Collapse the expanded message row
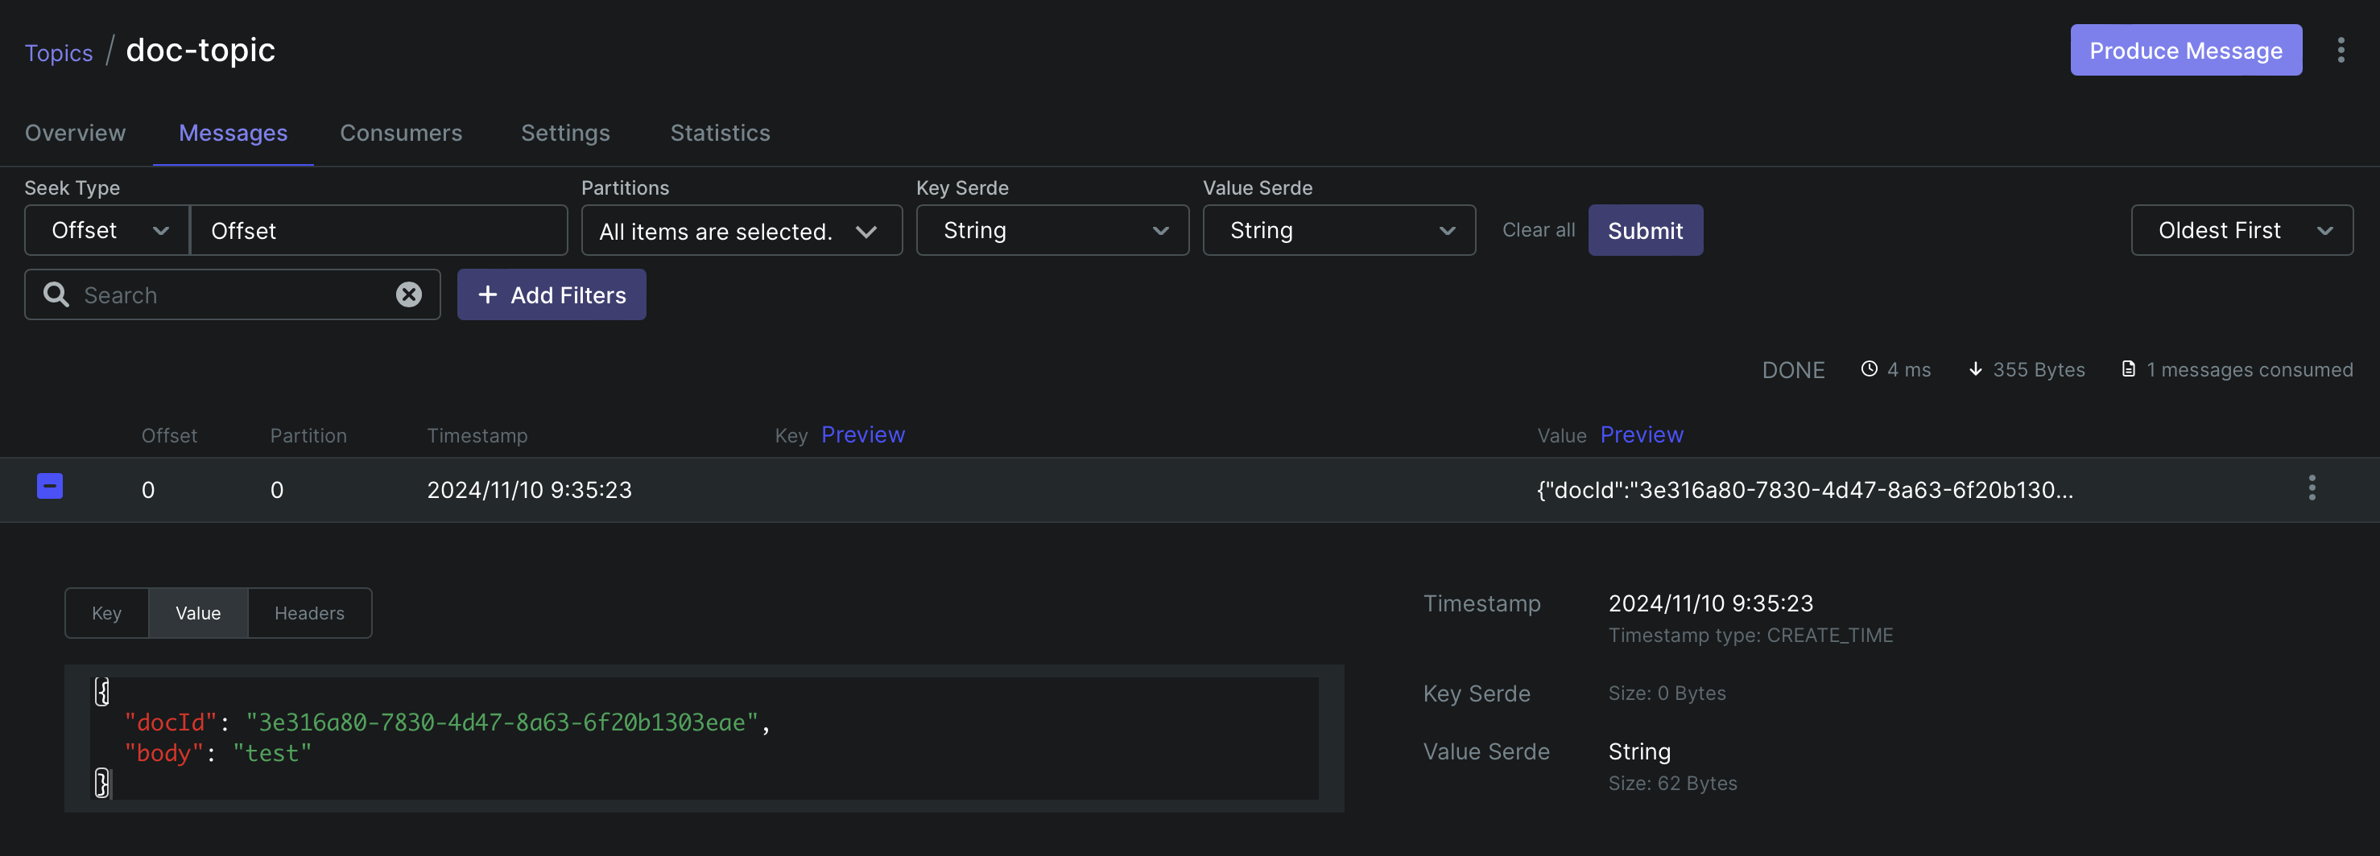Screen dimensions: 2380x856 pos(50,486)
